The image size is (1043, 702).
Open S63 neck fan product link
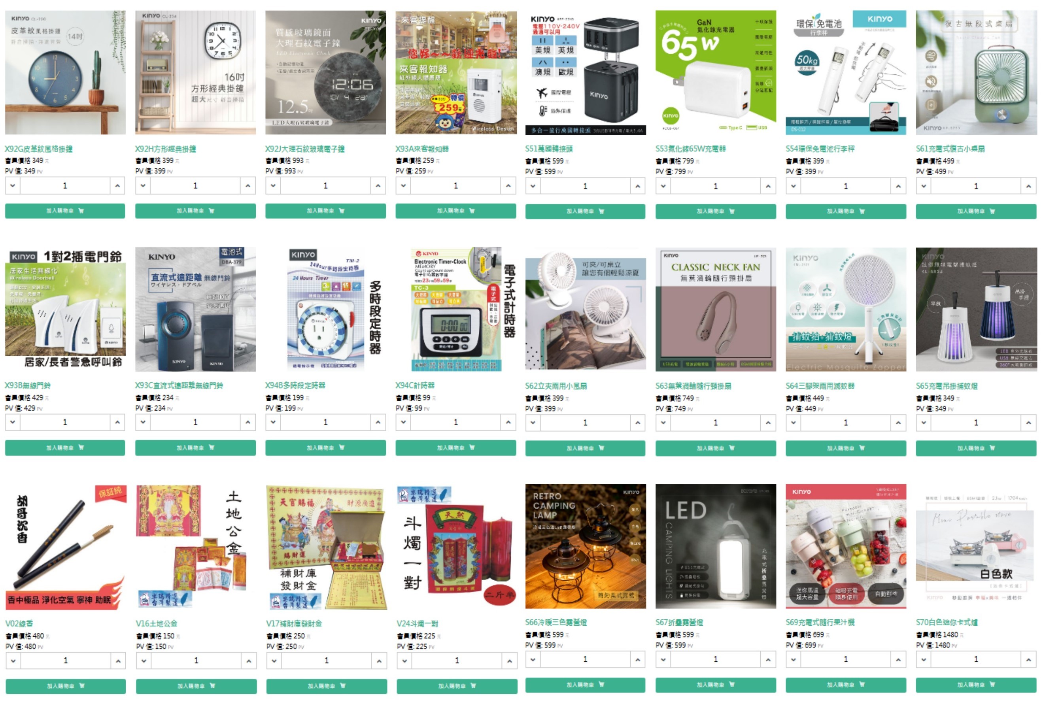point(693,386)
